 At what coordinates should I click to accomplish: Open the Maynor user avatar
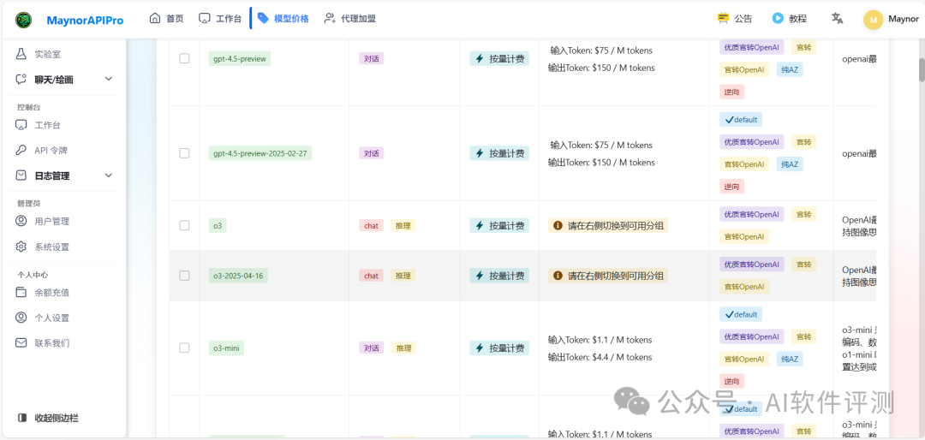[873, 20]
